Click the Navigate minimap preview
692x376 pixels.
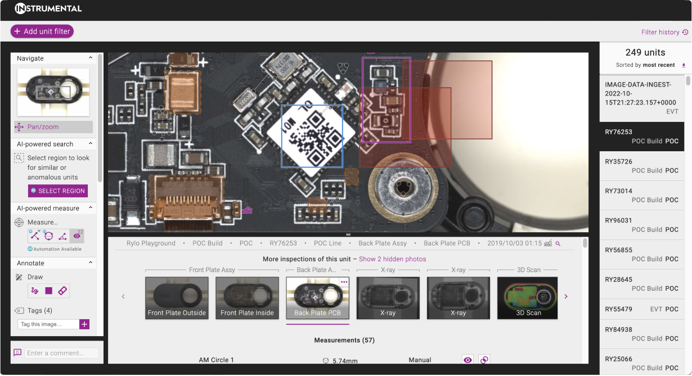point(53,92)
